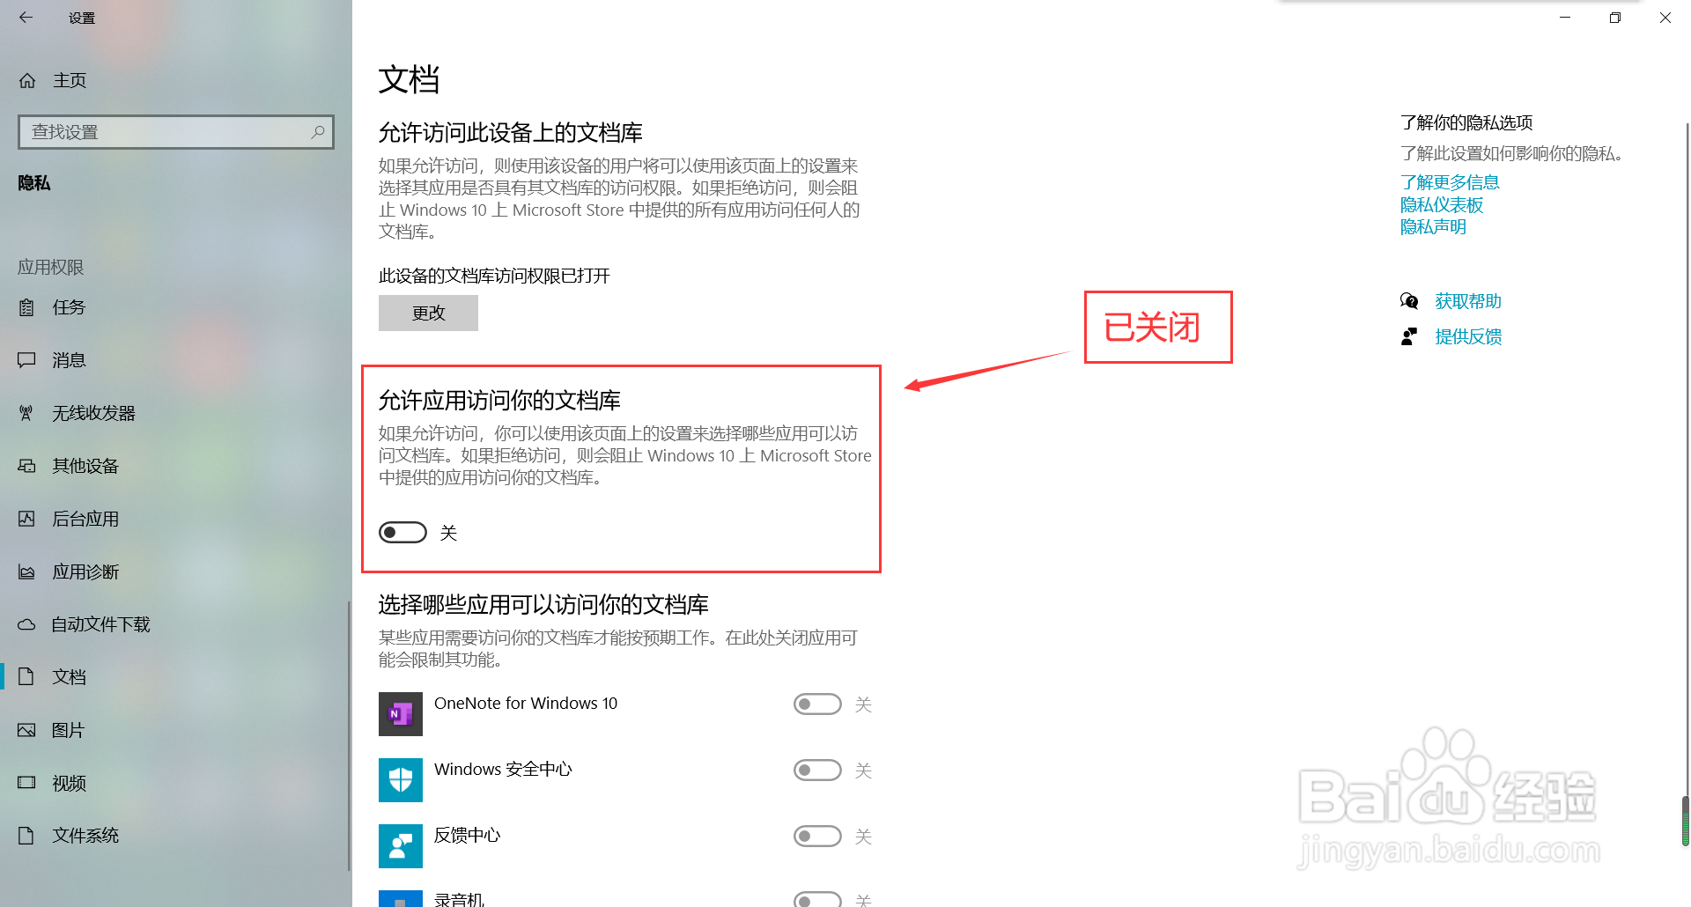Click the back arrow icon in title bar

pos(26,18)
